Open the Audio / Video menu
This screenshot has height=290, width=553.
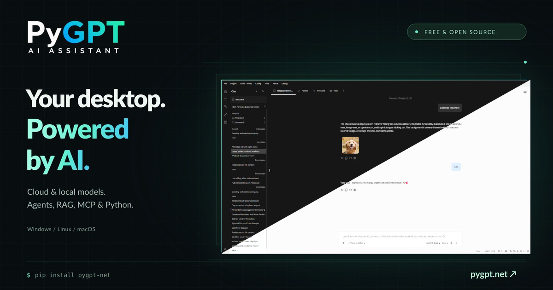coord(246,84)
